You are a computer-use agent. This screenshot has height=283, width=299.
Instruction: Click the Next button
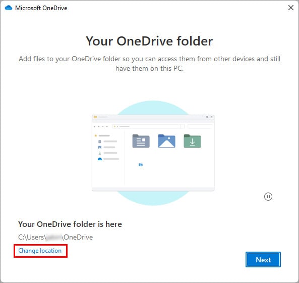[x=263, y=259]
